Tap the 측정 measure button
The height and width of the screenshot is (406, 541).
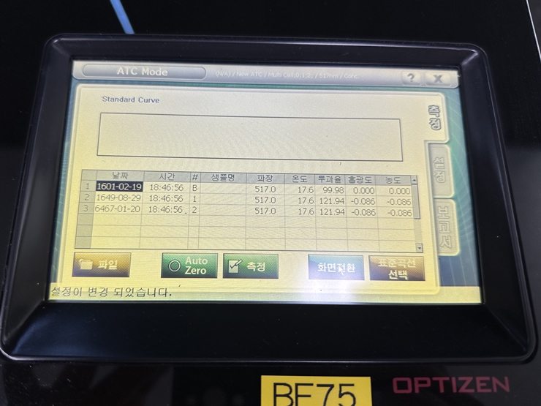(x=250, y=266)
